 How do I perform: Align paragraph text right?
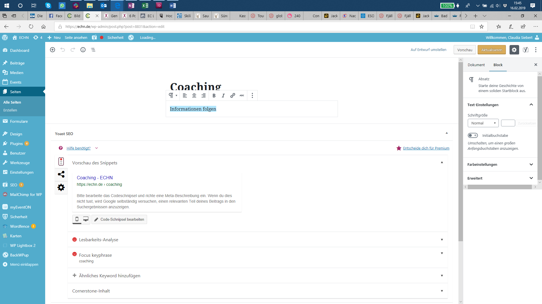point(204,95)
